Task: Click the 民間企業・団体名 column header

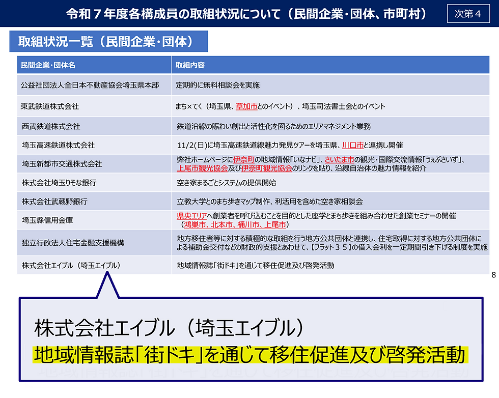Action: point(94,65)
